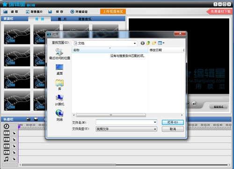
Task: Go to 桌面 desktop in the places bar
Action: click(59, 70)
